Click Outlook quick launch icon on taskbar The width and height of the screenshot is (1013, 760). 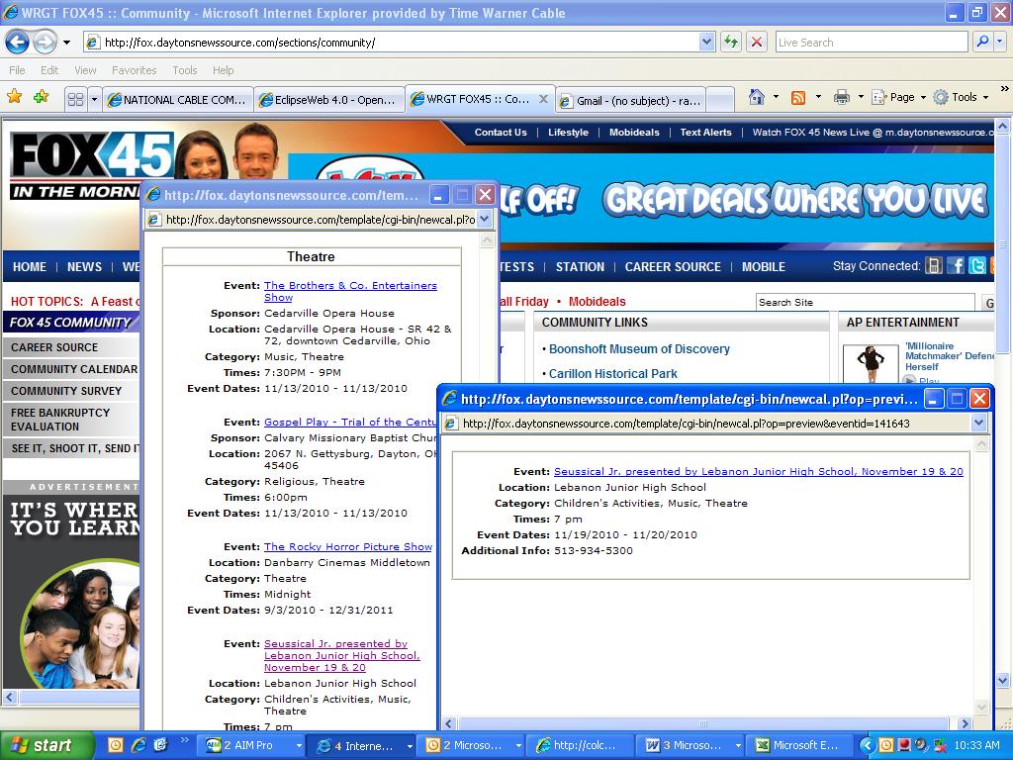115,746
